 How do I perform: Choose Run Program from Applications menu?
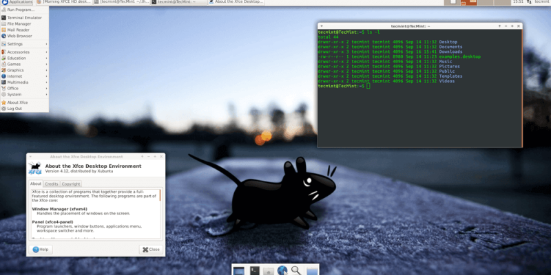(25, 10)
